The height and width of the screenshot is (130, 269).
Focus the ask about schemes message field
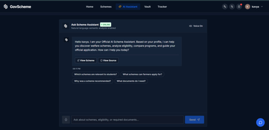pos(127,120)
